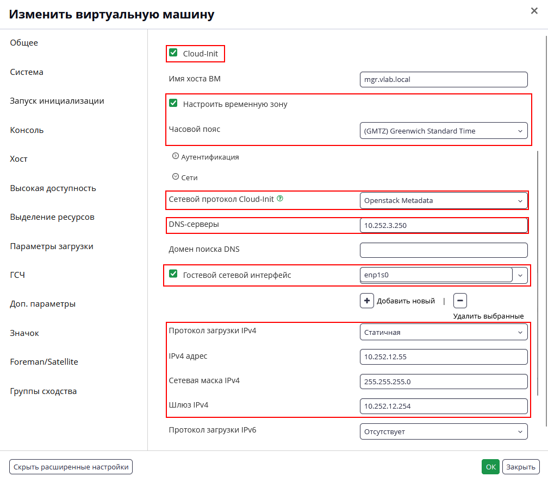Switch to the Система tab
The height and width of the screenshot is (483, 548).
click(27, 72)
